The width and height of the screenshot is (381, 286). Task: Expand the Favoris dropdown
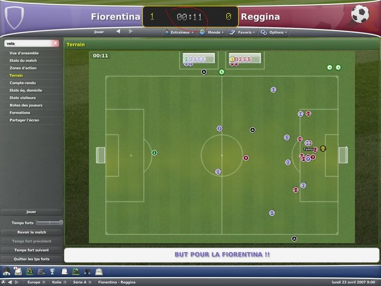click(242, 32)
